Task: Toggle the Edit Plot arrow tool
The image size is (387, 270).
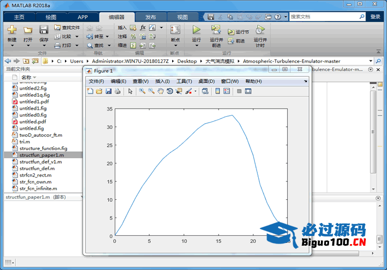Action: pyautogui.click(x=130, y=91)
